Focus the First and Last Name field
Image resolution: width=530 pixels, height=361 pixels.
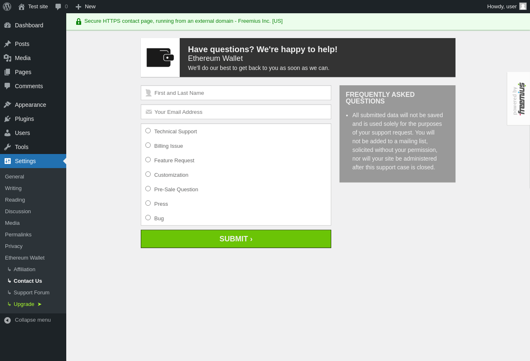tap(236, 93)
